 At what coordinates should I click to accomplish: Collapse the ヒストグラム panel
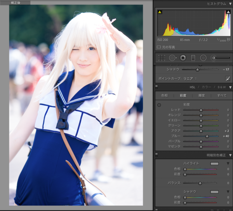(230, 4)
